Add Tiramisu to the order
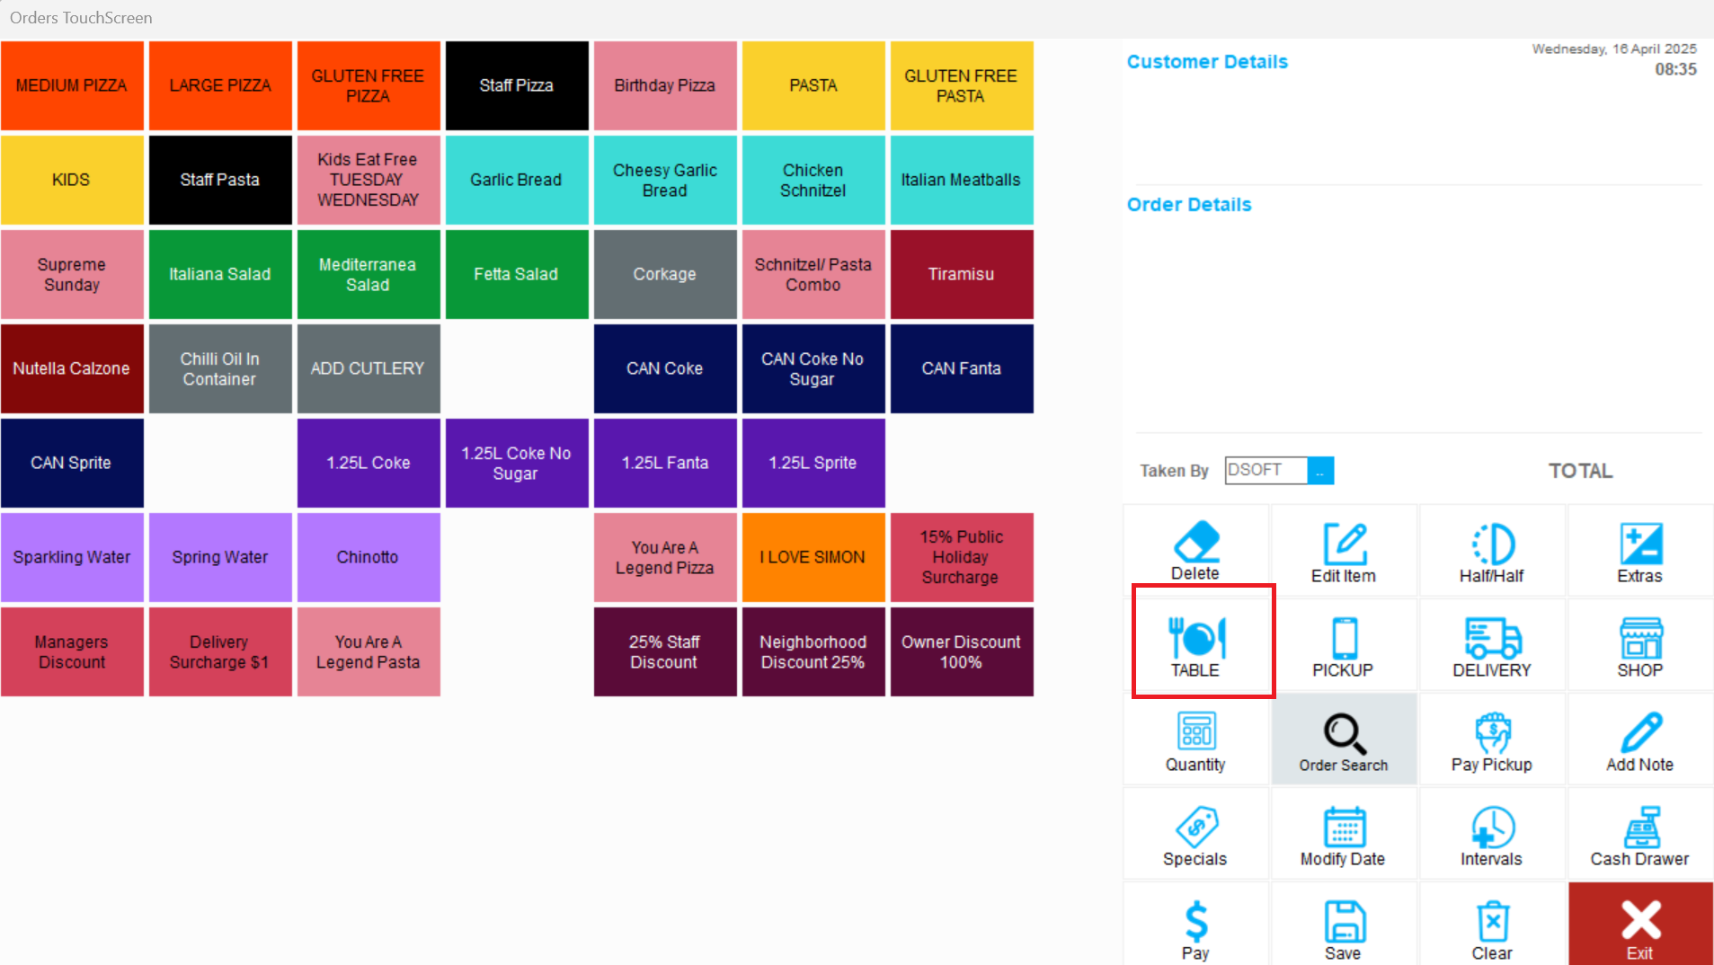Viewport: 1714px width, 965px height. click(x=961, y=274)
